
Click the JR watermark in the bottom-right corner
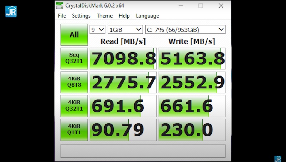coord(277,158)
